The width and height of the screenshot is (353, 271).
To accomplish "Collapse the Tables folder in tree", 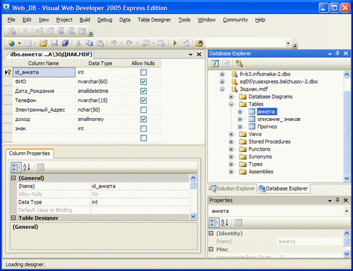I will coord(232,104).
